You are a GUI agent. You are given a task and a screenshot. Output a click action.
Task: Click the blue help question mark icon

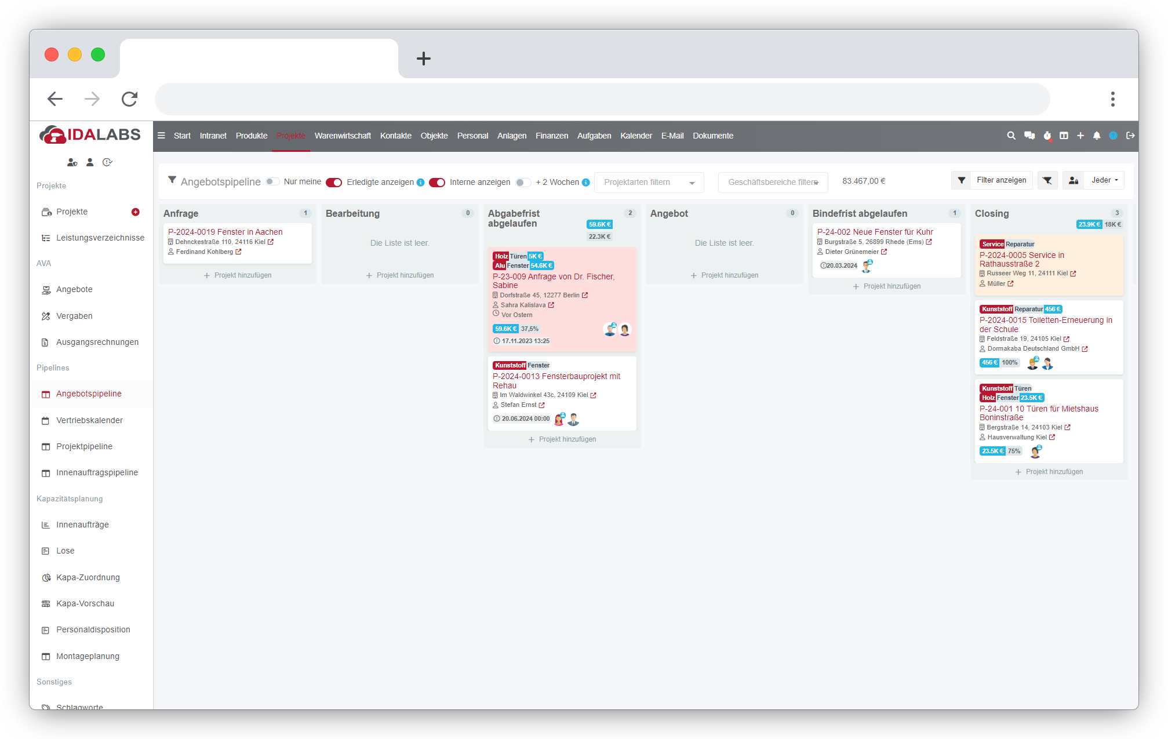click(x=1113, y=136)
